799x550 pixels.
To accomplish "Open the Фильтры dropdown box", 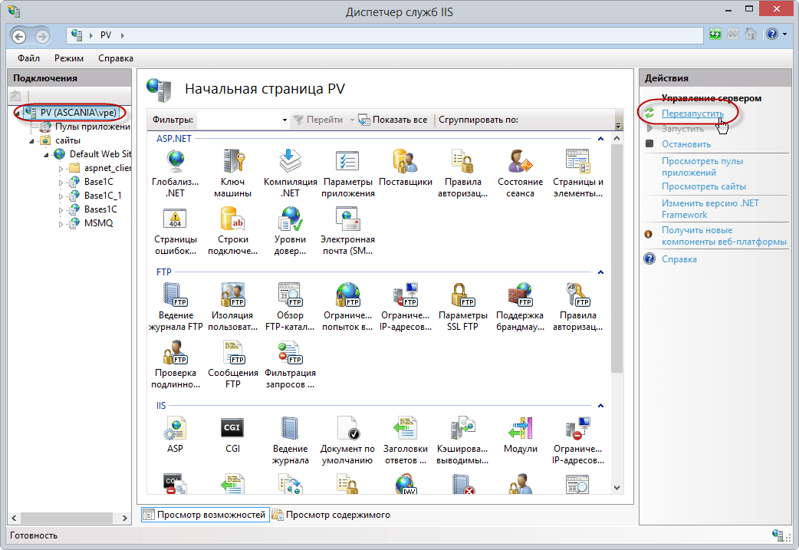I will tap(283, 120).
